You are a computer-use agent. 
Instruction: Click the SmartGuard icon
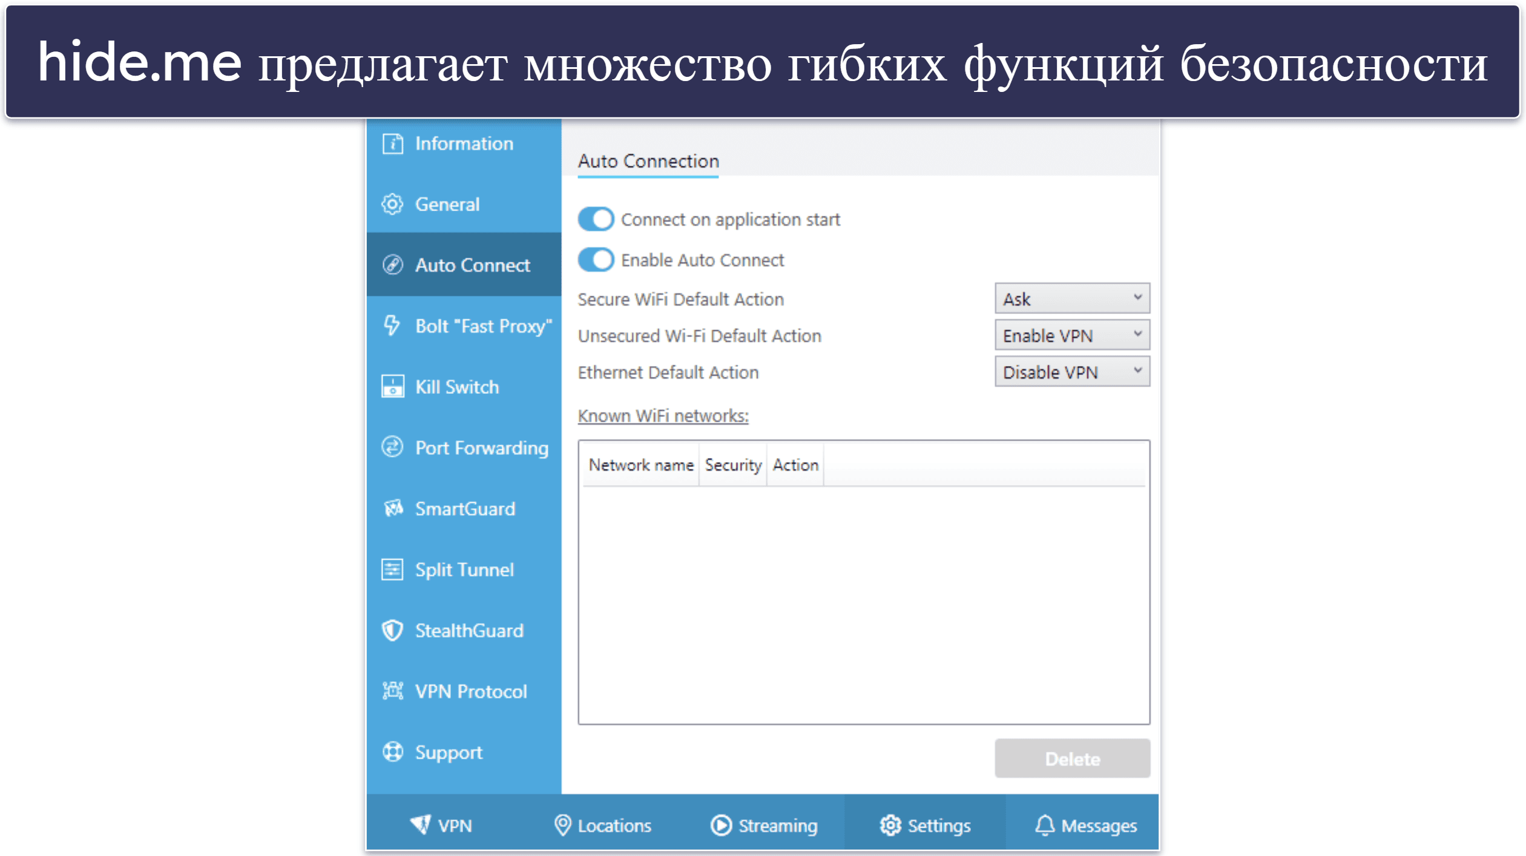click(392, 509)
